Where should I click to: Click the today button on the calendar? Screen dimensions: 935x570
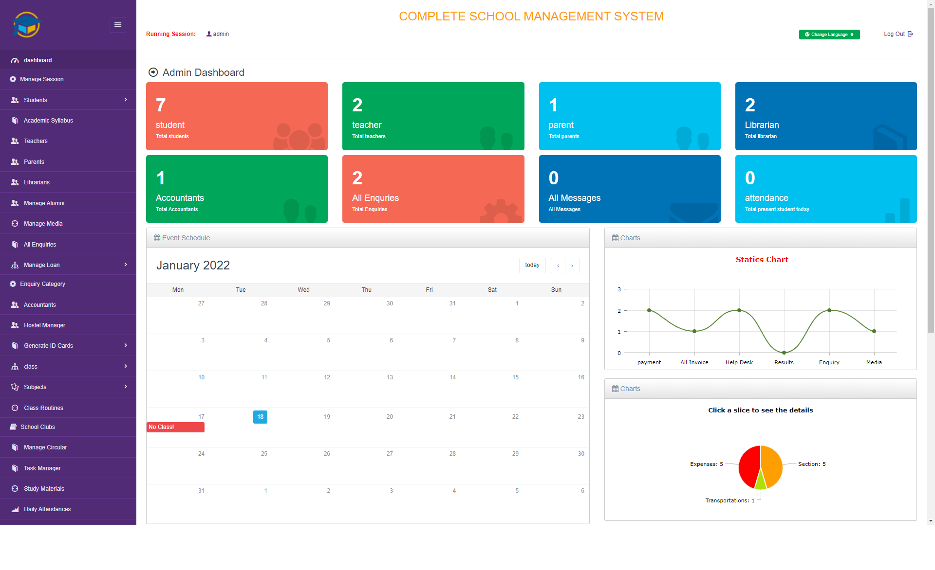coord(532,265)
